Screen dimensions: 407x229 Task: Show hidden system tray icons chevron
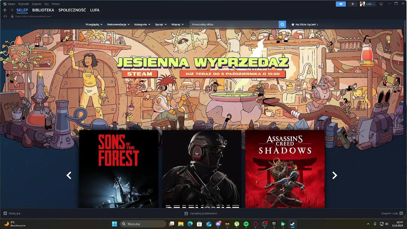click(368, 224)
